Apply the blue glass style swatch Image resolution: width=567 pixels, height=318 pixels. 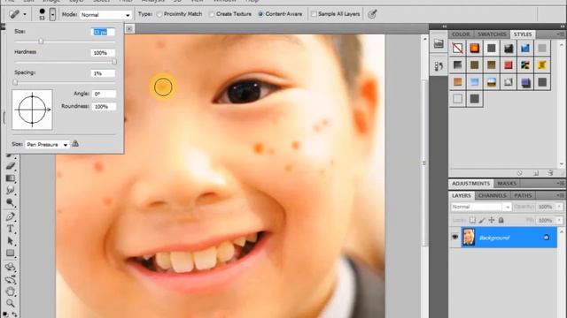tap(525, 48)
